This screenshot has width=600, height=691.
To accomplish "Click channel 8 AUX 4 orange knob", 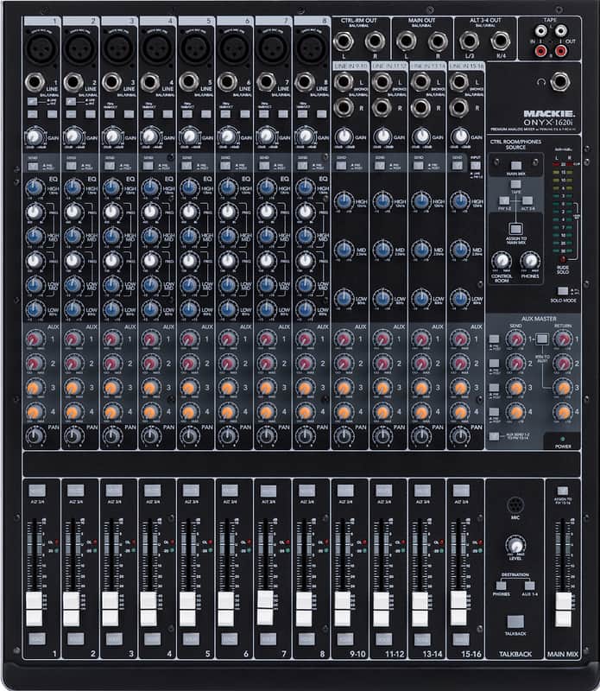I will point(305,412).
